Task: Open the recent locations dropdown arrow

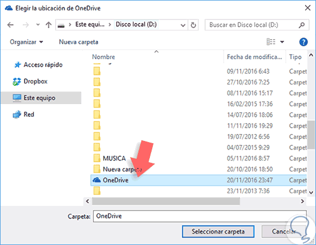Action: click(38, 25)
